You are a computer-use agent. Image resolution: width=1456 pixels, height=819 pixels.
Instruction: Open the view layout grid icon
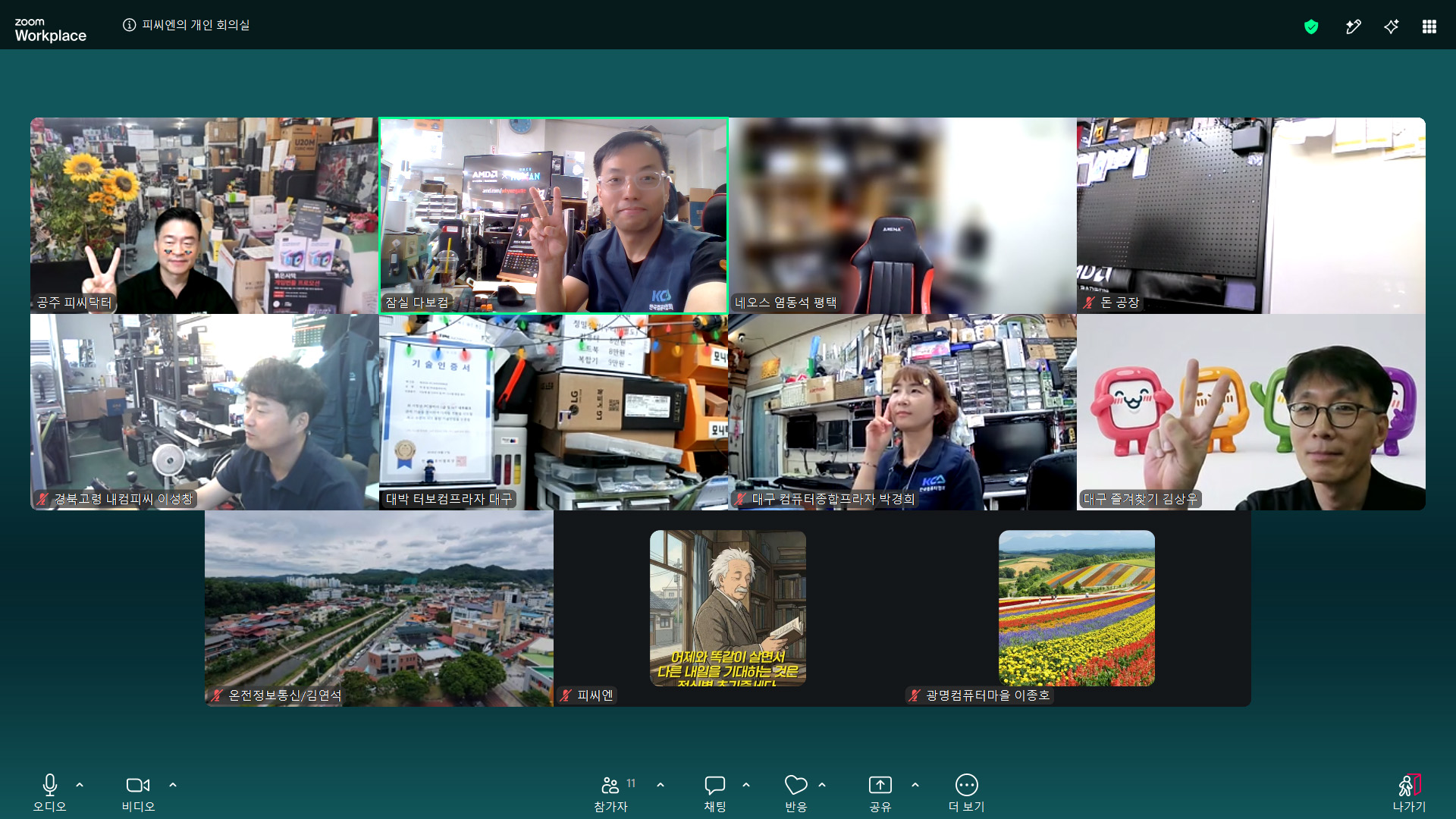coord(1429,27)
